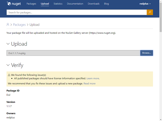Follow the Learn more link

click(93, 78)
